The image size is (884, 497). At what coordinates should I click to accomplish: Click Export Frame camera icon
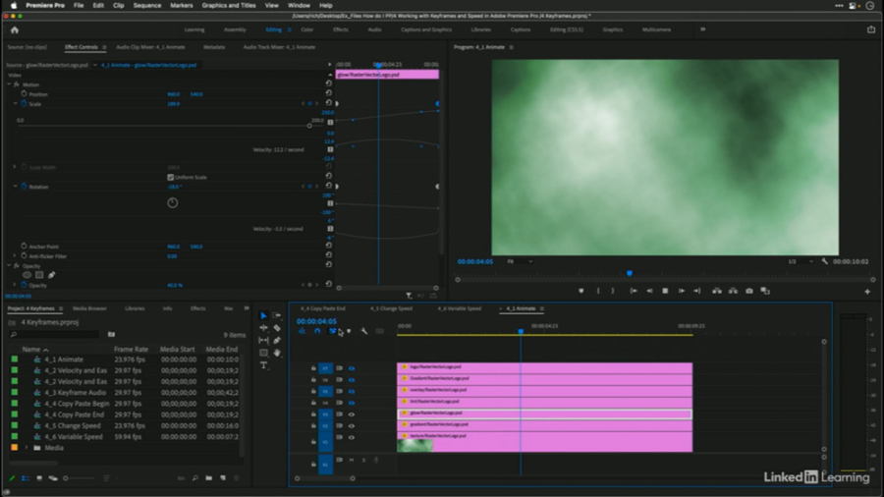(x=749, y=291)
